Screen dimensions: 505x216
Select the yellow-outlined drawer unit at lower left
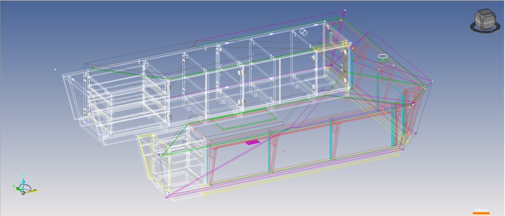(x=148, y=157)
